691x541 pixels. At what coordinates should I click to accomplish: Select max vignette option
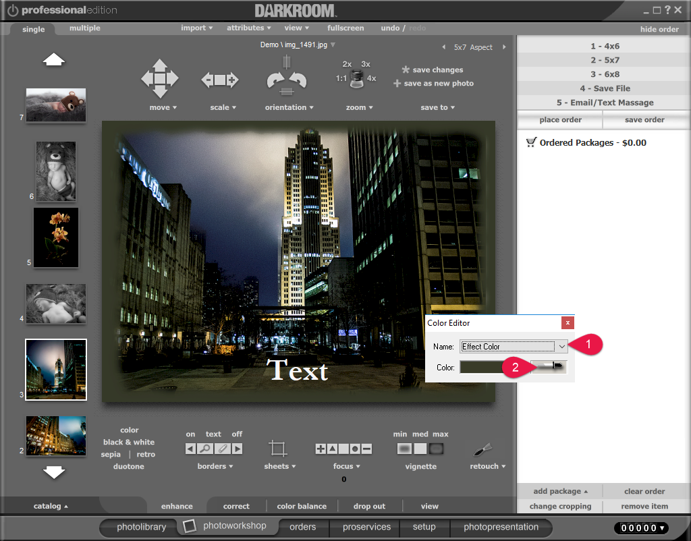[437, 449]
